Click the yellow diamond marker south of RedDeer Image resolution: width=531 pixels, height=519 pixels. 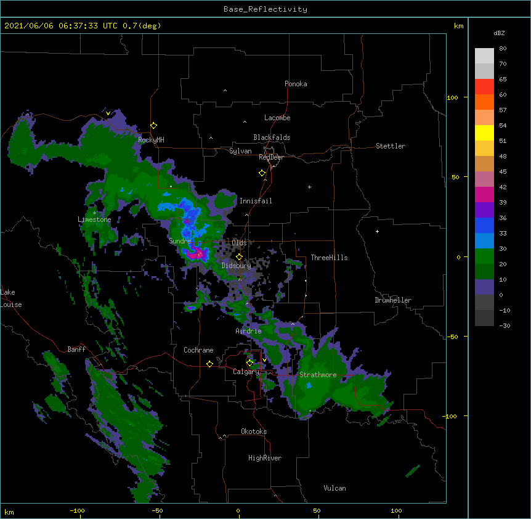point(262,173)
